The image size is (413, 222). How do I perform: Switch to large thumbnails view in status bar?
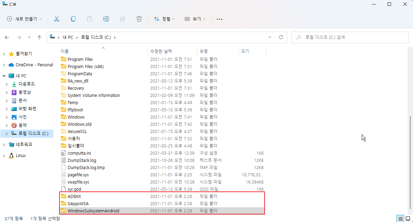tap(409, 218)
